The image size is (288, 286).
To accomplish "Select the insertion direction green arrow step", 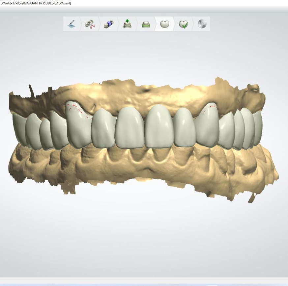I will click(127, 24).
